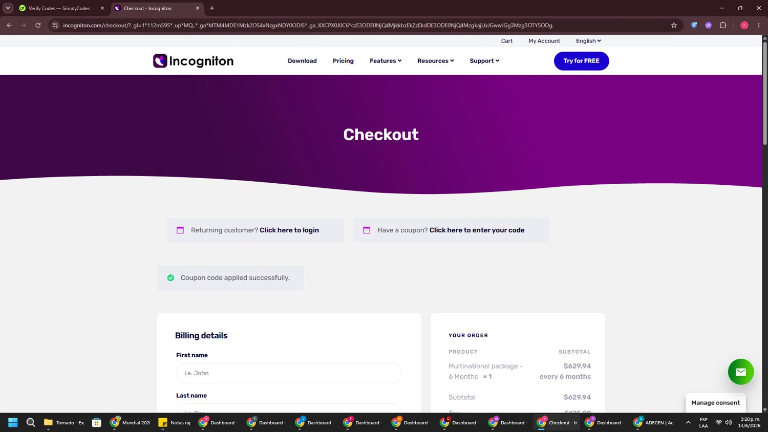Launch Microsoft Store from the taskbar
The height and width of the screenshot is (432, 768).
pyautogui.click(x=96, y=422)
